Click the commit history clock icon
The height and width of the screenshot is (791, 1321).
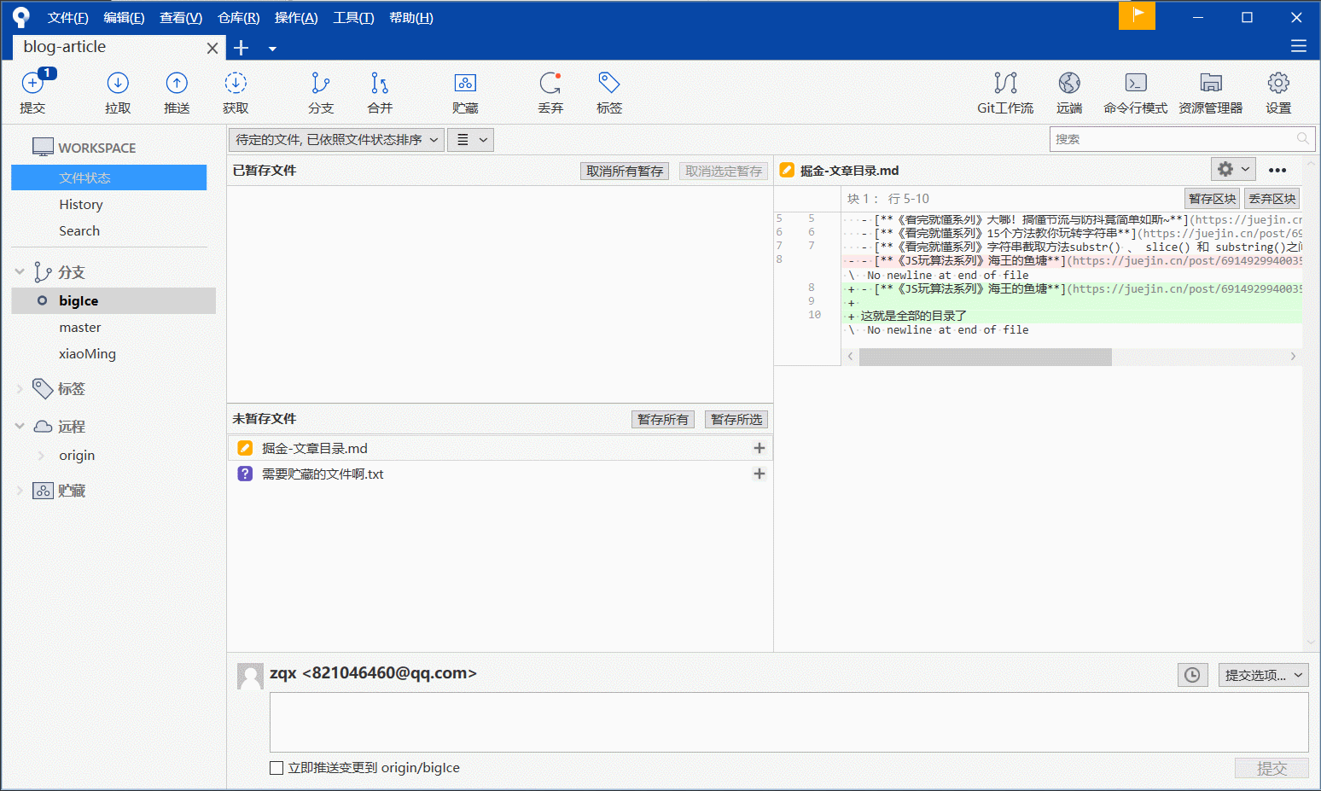coord(1192,675)
